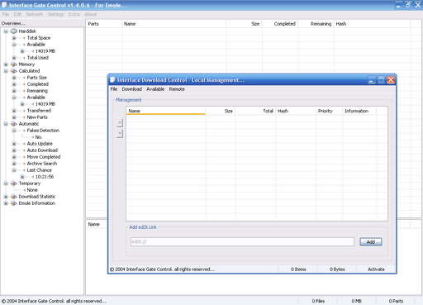Focus the ed2k:// link input field
Viewport: 423px width, 305px height.
click(242, 242)
